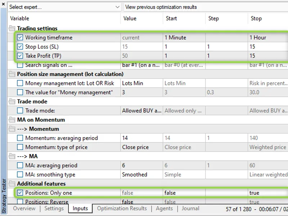Check MA: smoothing type box

[x=20, y=175]
